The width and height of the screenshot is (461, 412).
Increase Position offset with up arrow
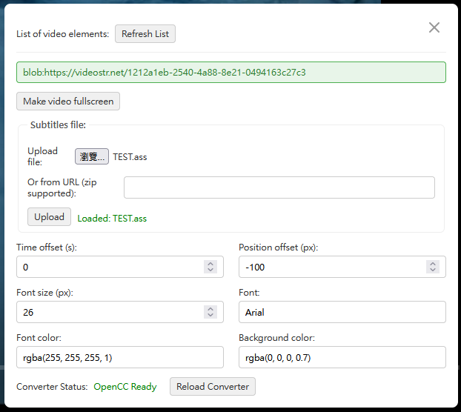pos(433,264)
